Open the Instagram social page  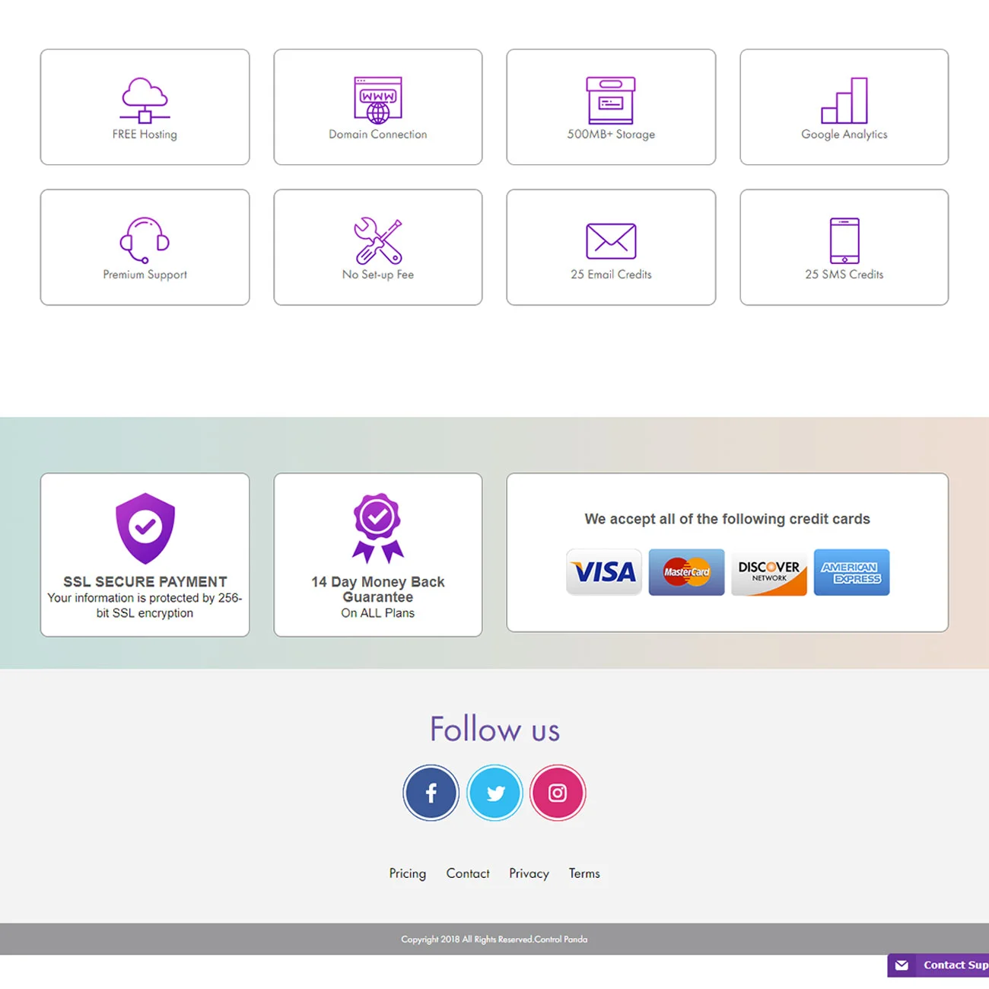558,793
